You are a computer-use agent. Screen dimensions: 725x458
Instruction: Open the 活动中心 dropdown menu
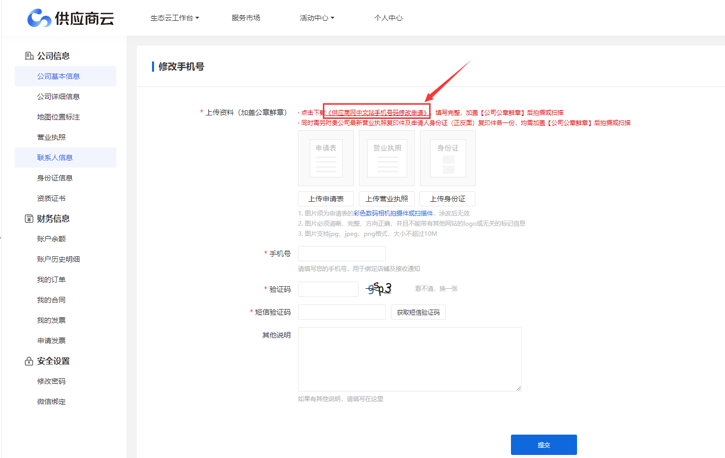click(317, 18)
